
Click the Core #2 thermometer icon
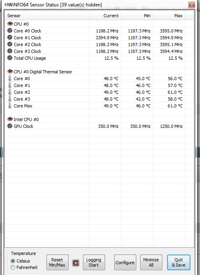point(10,92)
